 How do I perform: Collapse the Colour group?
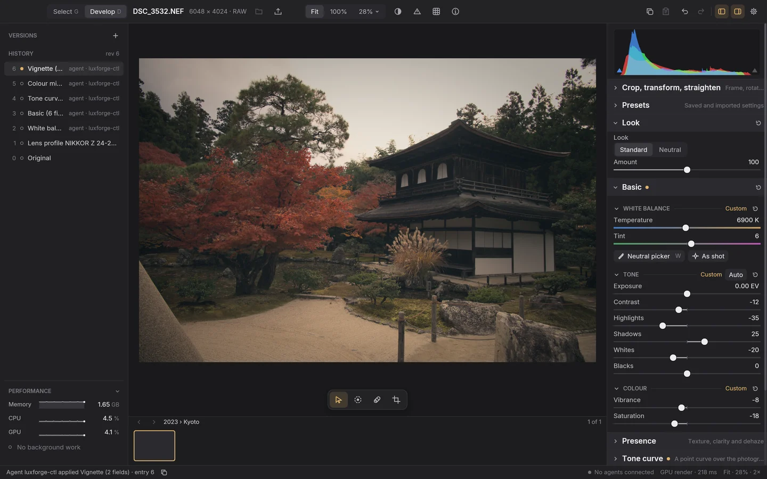(617, 389)
